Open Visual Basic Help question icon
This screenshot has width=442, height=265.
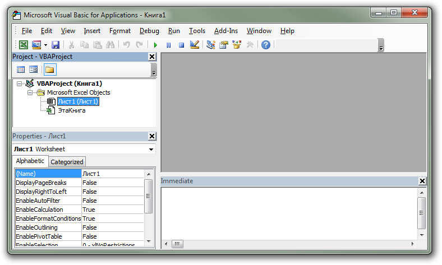pos(265,45)
